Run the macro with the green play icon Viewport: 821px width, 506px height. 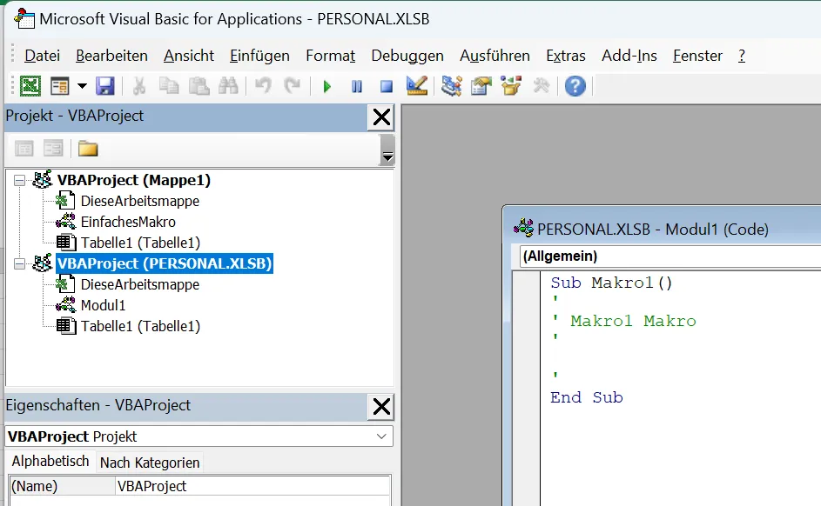(x=327, y=86)
